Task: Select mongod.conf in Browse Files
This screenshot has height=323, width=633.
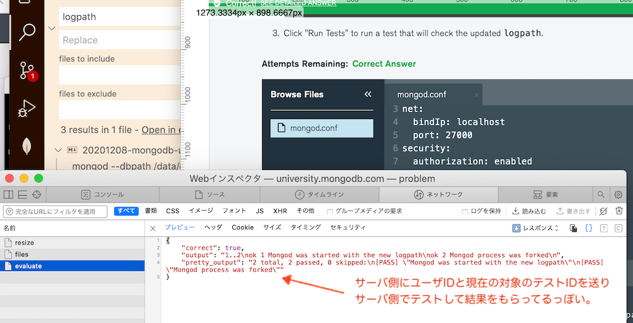Action: click(322, 129)
